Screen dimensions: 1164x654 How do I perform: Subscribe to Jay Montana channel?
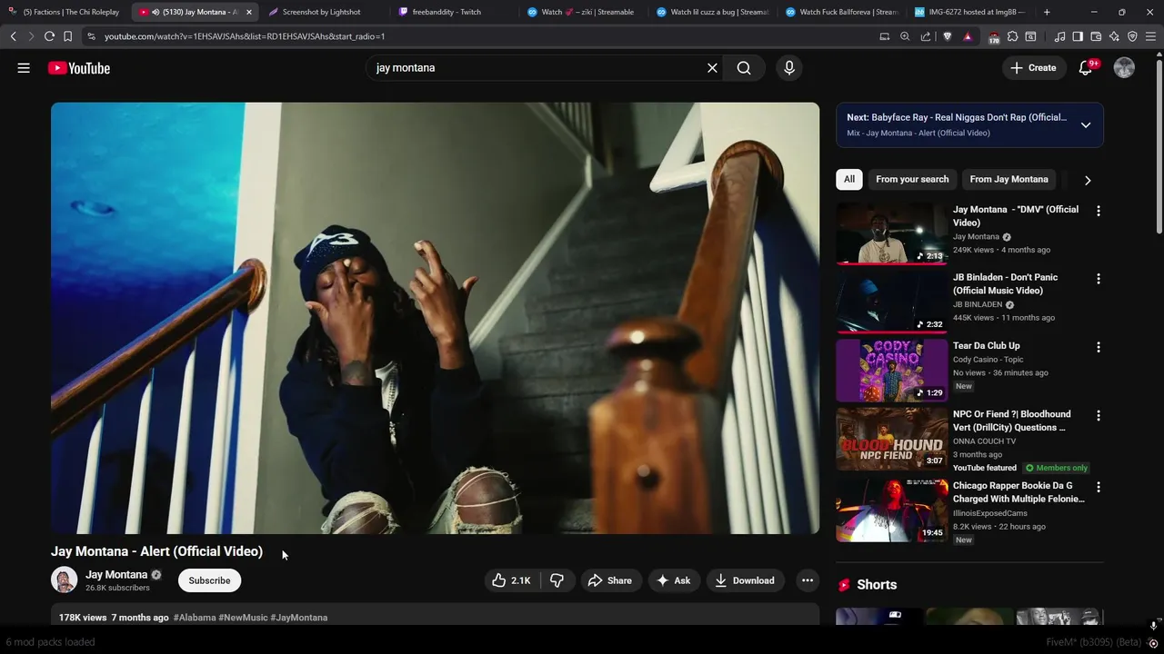209,580
